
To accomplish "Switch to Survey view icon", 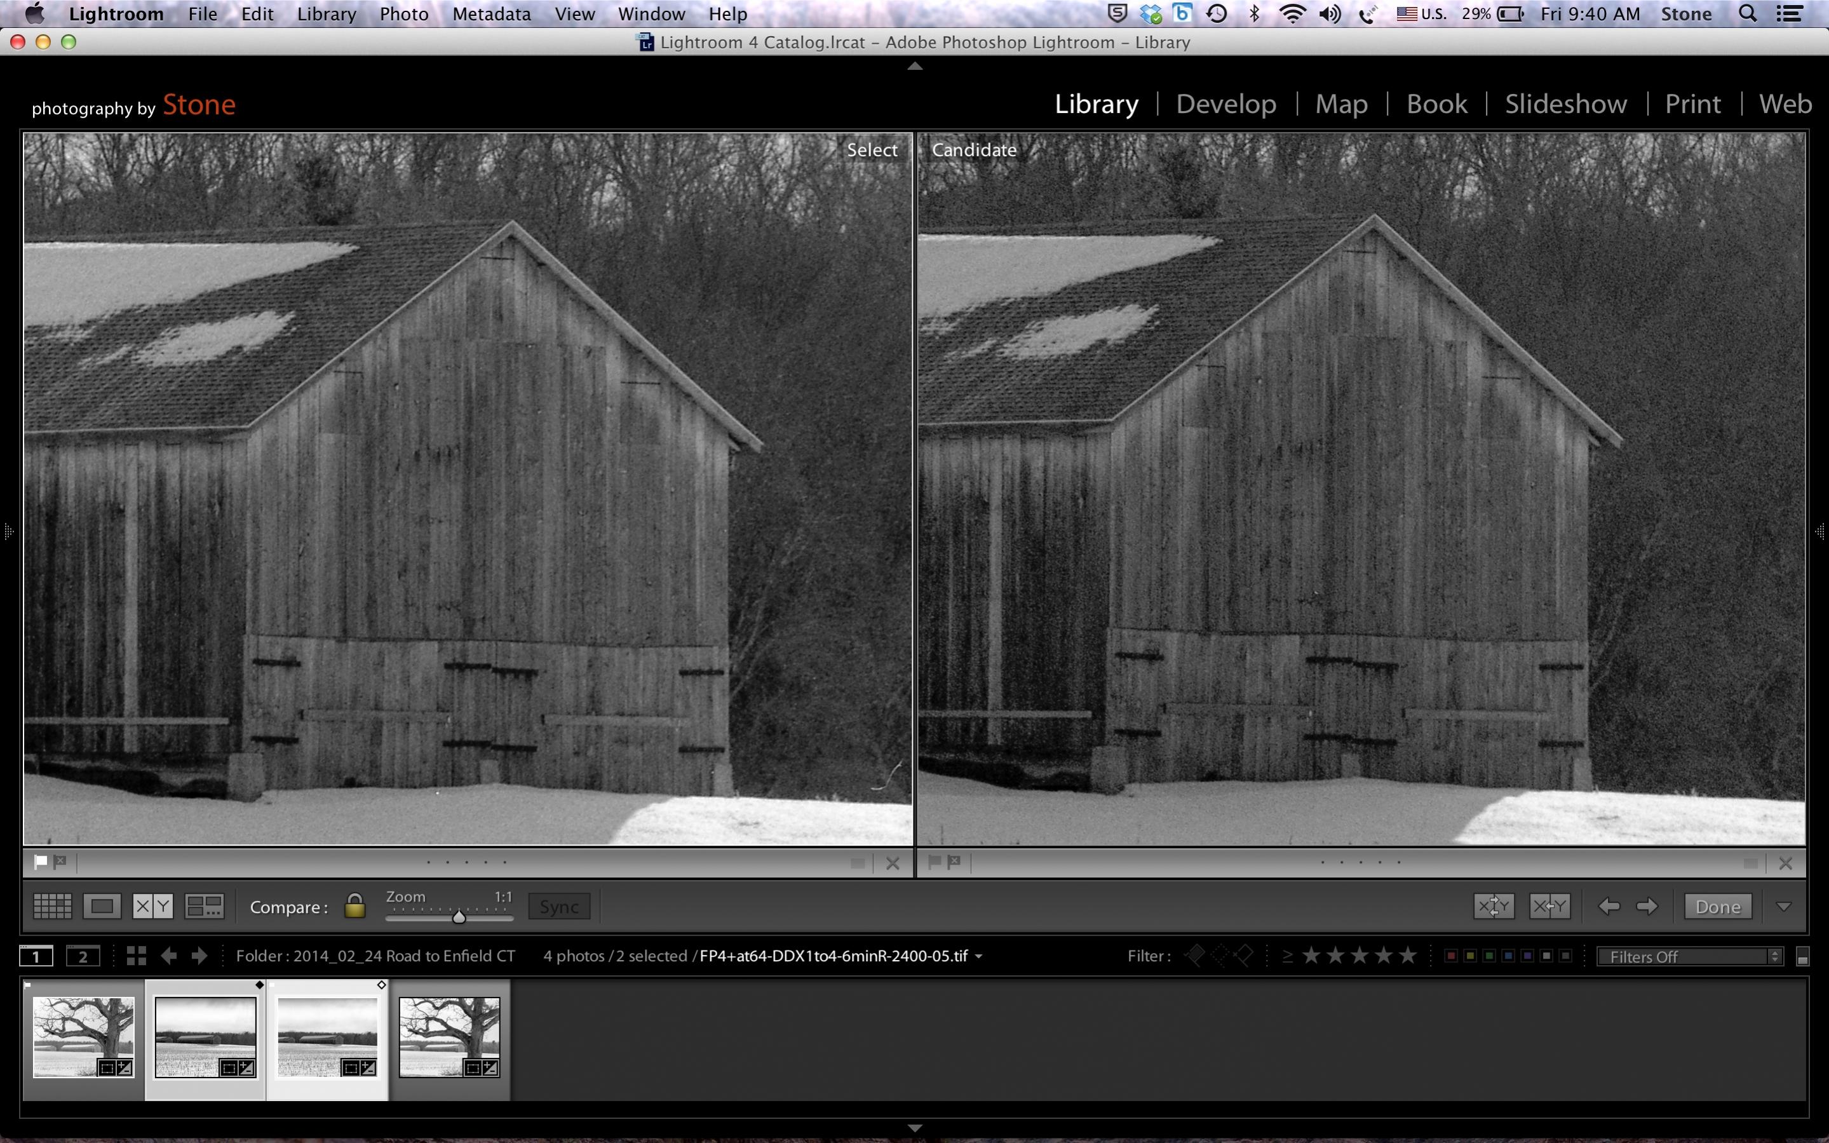I will pos(204,905).
